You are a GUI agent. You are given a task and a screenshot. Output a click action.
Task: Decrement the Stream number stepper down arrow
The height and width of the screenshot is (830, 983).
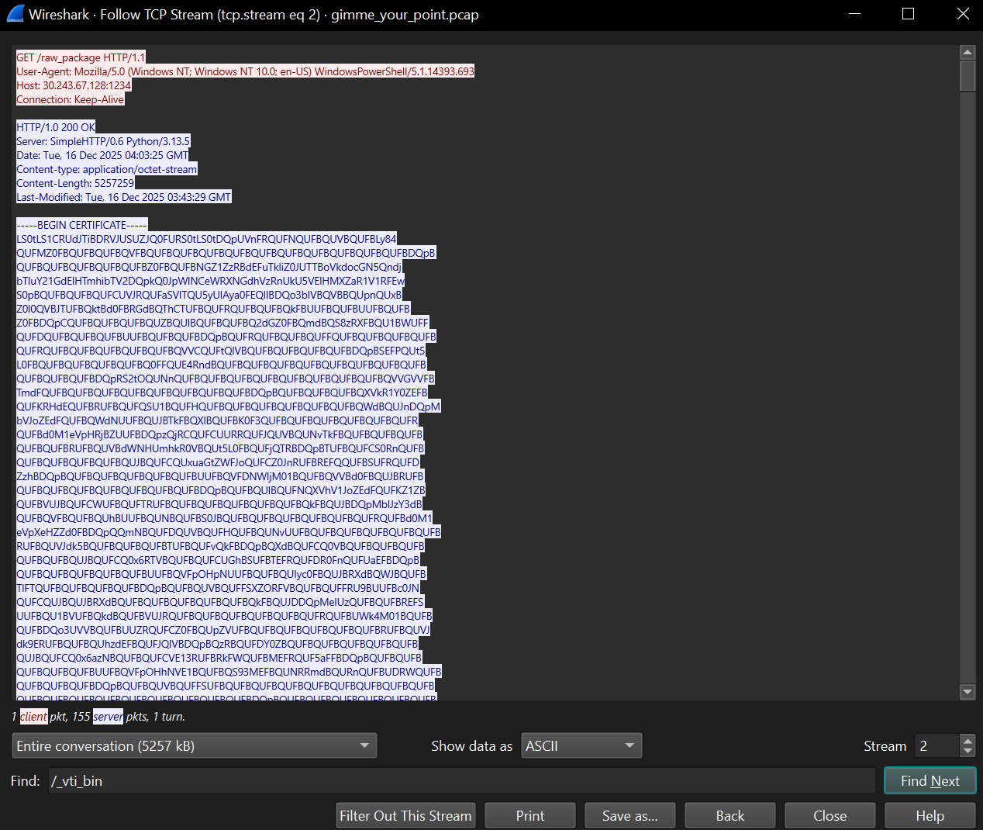point(967,752)
